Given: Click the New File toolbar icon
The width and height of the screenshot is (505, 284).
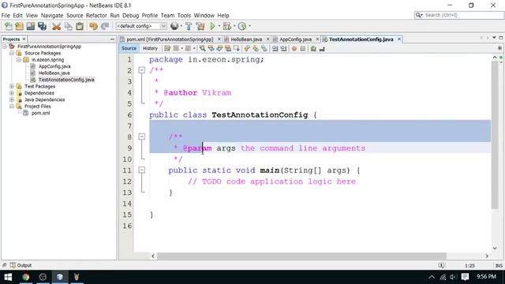Looking at the screenshot, I should tap(9, 26).
